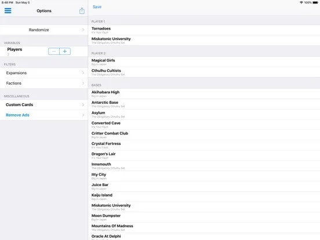This screenshot has height=240, width=320.
Task: Open the Factions filter
Action: (44, 83)
